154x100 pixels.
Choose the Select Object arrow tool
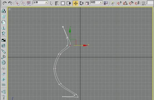pyautogui.click(x=51, y=3)
